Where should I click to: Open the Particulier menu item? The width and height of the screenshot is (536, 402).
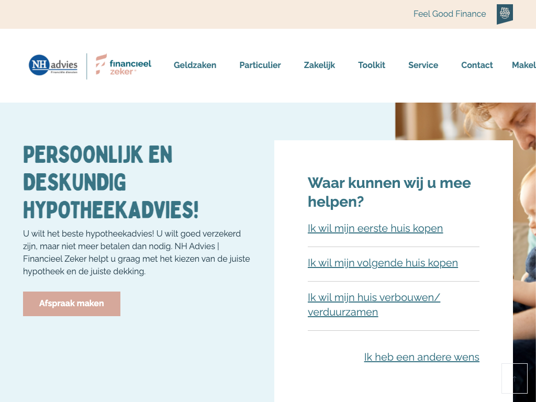(x=260, y=65)
